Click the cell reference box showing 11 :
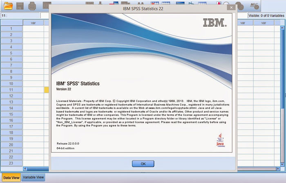Screen dimensions: 286x183 point(20,15)
